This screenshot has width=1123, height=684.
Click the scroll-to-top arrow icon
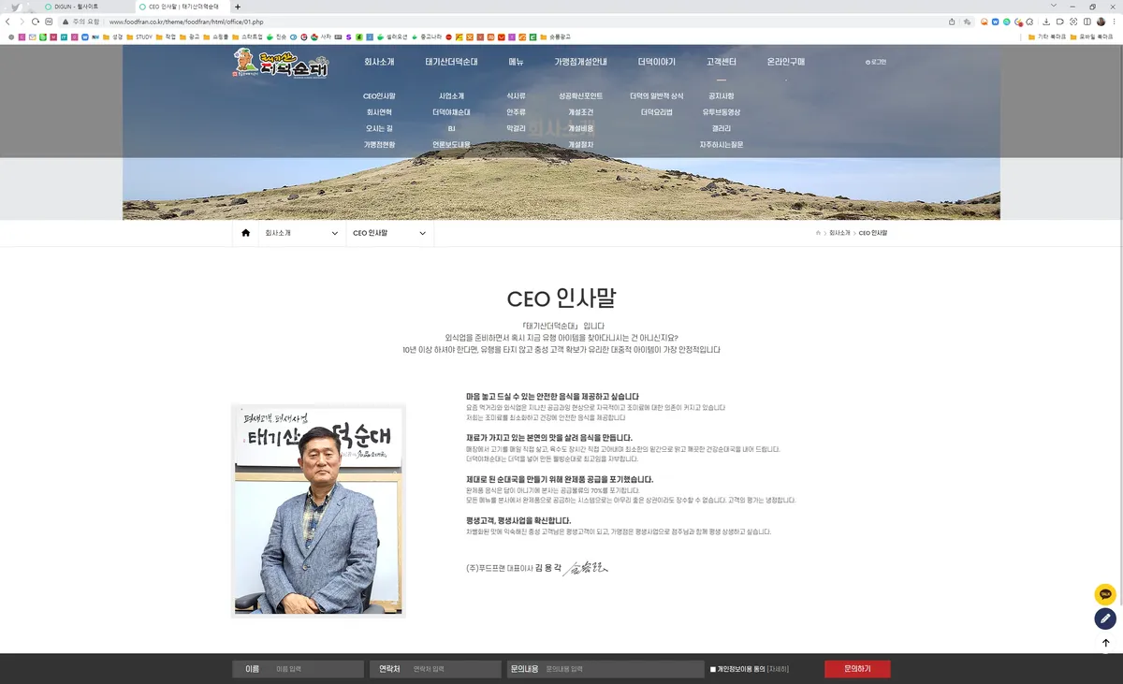pyautogui.click(x=1105, y=643)
